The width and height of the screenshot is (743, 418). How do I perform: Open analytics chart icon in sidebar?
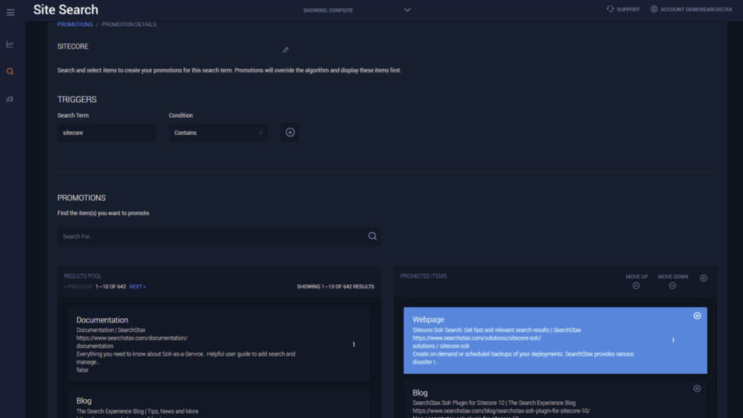[x=10, y=45]
